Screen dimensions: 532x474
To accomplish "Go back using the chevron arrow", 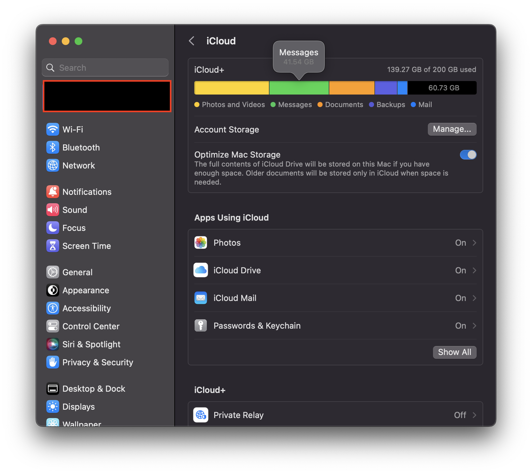I will pyautogui.click(x=192, y=41).
